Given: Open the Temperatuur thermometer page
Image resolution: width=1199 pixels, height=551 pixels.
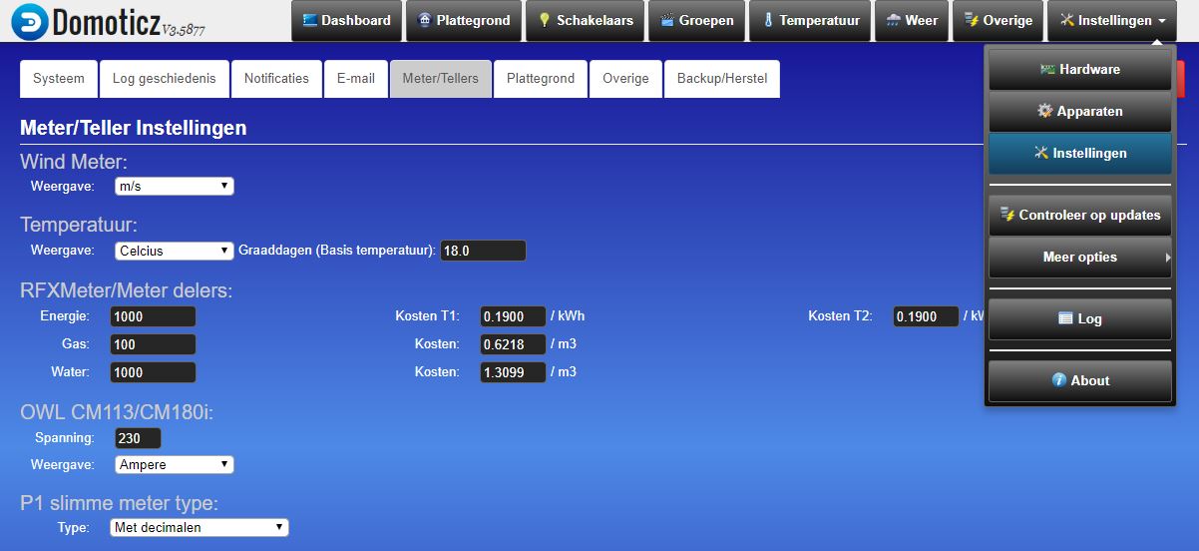Looking at the screenshot, I should tap(810, 21).
